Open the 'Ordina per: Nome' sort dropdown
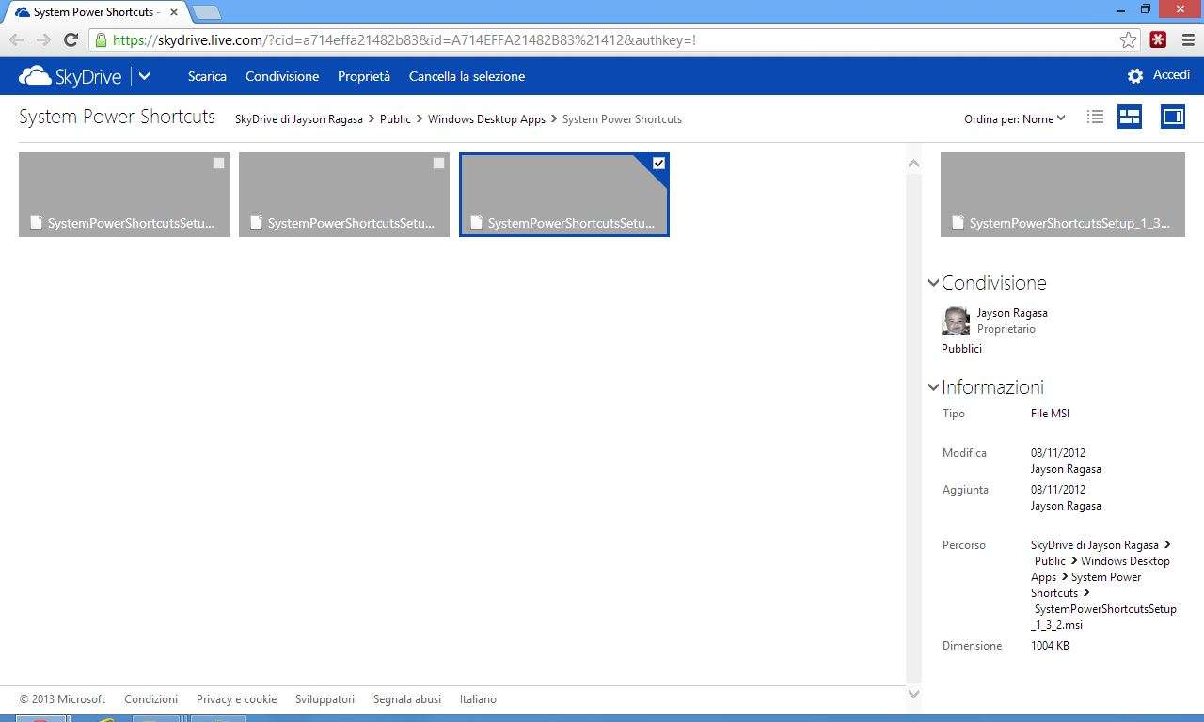This screenshot has height=722, width=1204. (1014, 118)
